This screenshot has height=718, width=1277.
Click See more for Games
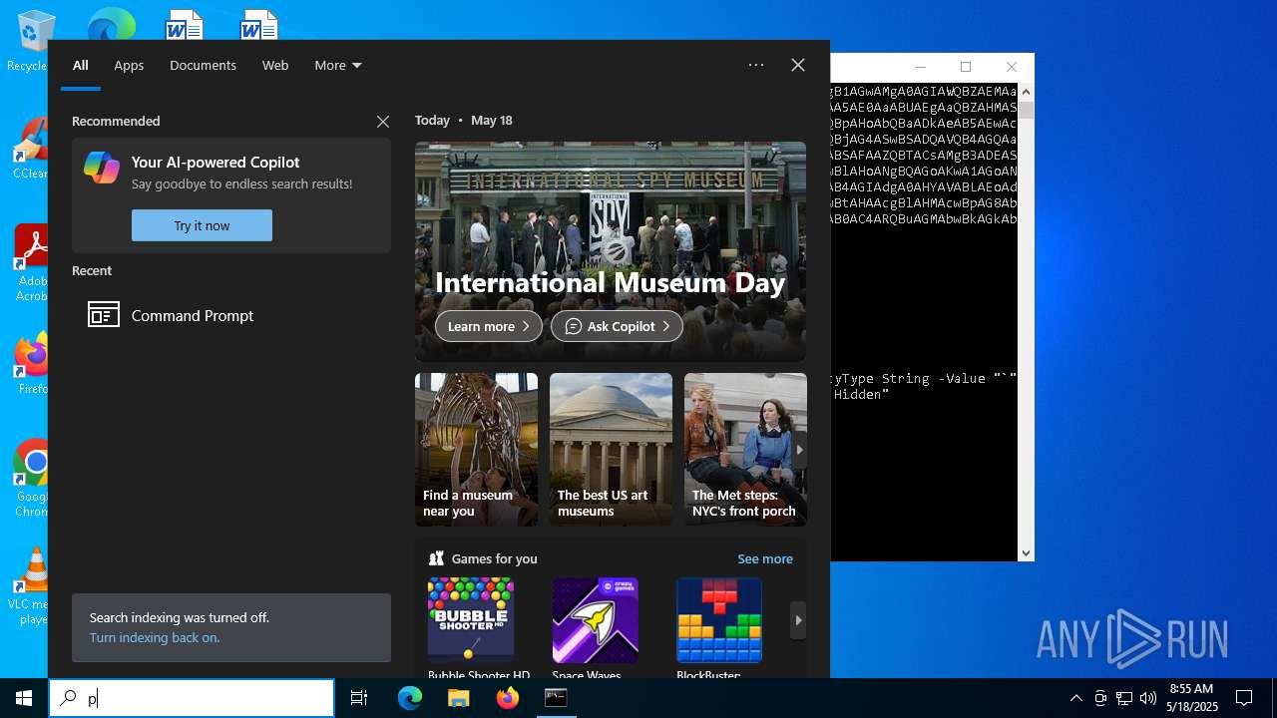765,559
